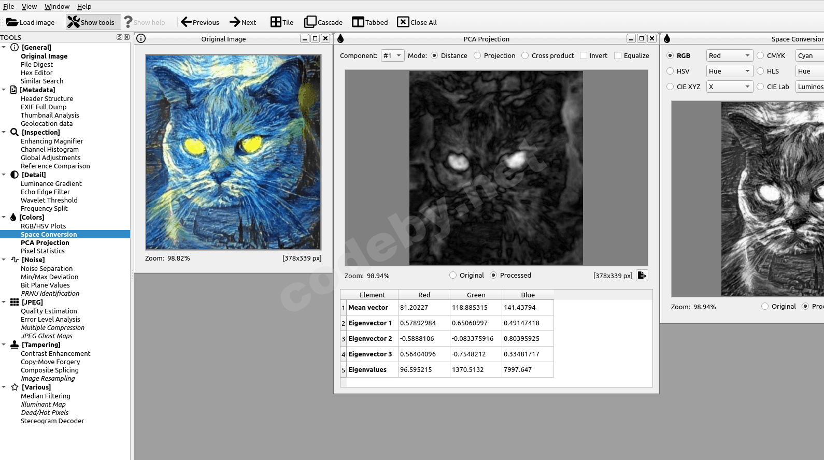The width and height of the screenshot is (824, 460).
Task: Open the Window menu
Action: tap(57, 7)
